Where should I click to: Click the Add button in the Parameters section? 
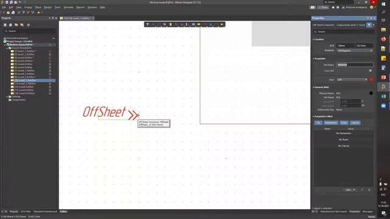(x=348, y=190)
